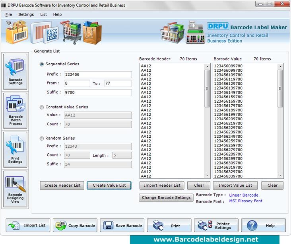Click the Print button with printer icon
This screenshot has width=291, height=244.
[x=169, y=225]
